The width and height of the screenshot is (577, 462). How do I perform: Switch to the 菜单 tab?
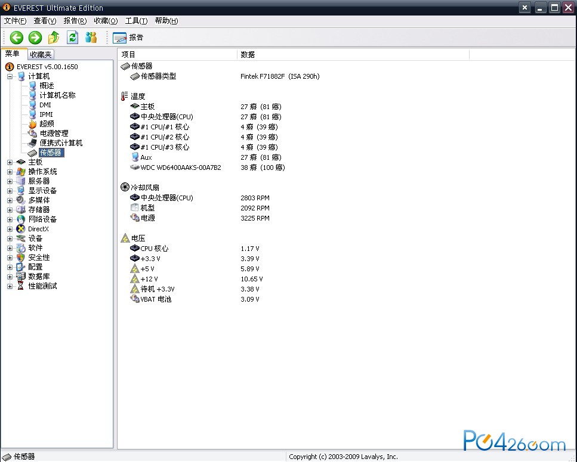13,54
